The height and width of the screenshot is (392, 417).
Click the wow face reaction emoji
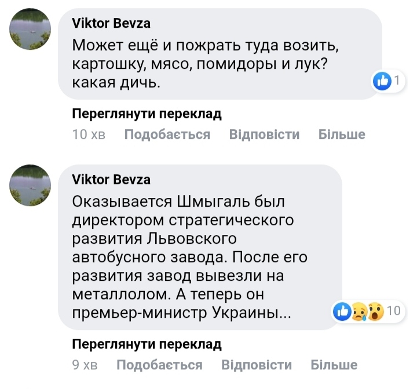pyautogui.click(x=375, y=312)
